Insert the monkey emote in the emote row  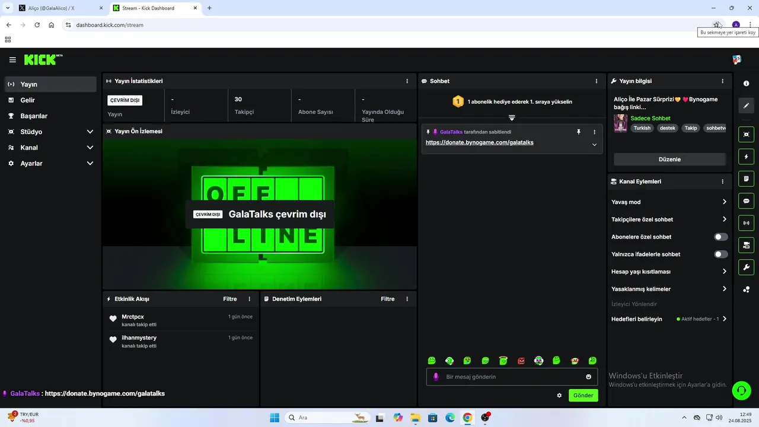click(575, 361)
